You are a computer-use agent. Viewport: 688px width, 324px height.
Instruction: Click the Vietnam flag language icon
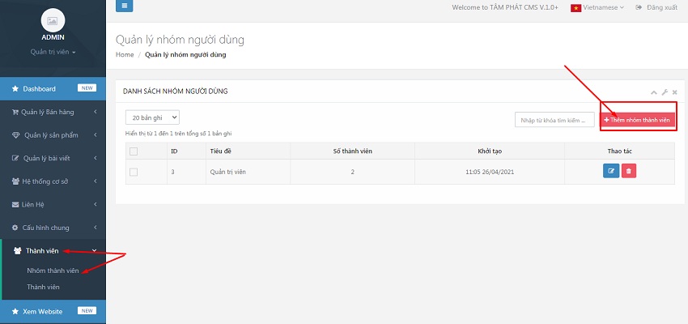pyautogui.click(x=577, y=7)
